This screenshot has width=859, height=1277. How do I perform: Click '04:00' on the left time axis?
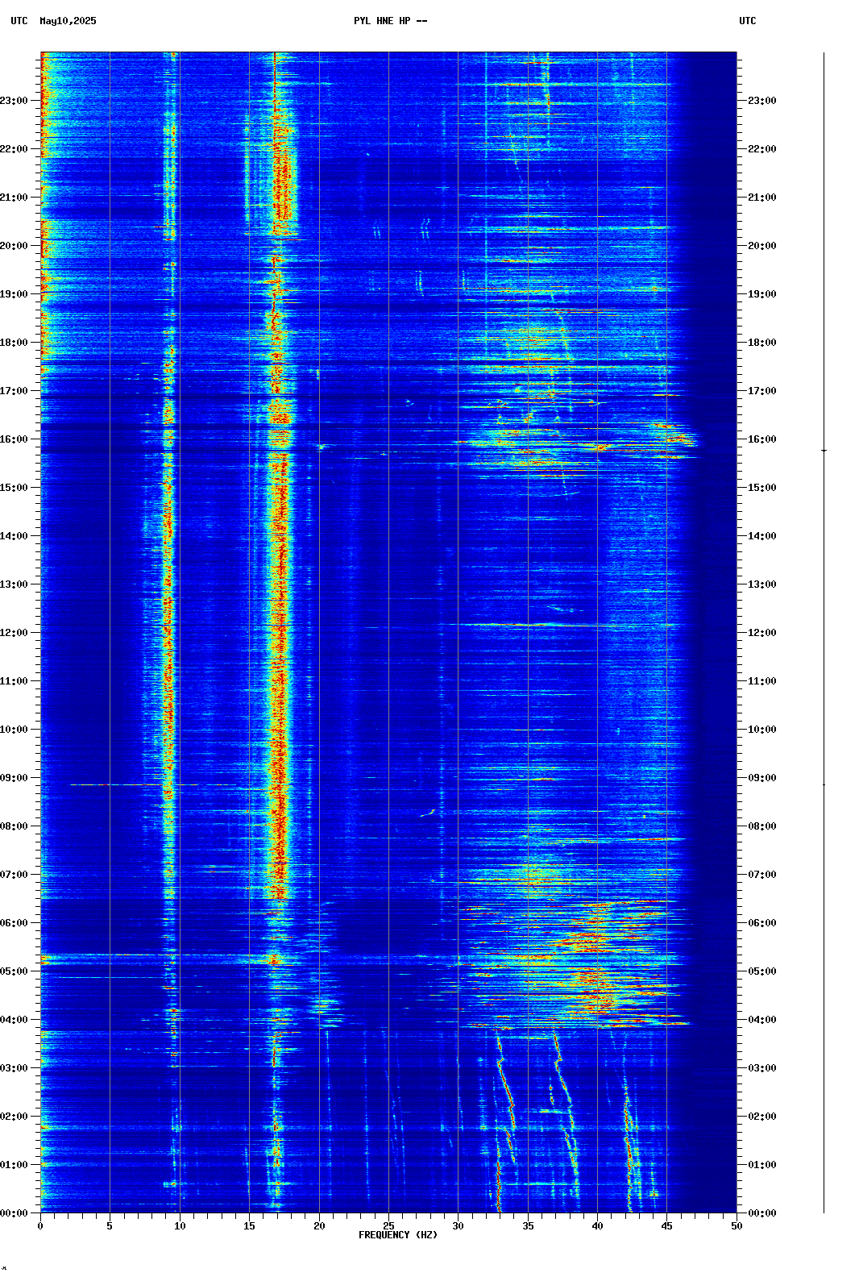pyautogui.click(x=14, y=1020)
